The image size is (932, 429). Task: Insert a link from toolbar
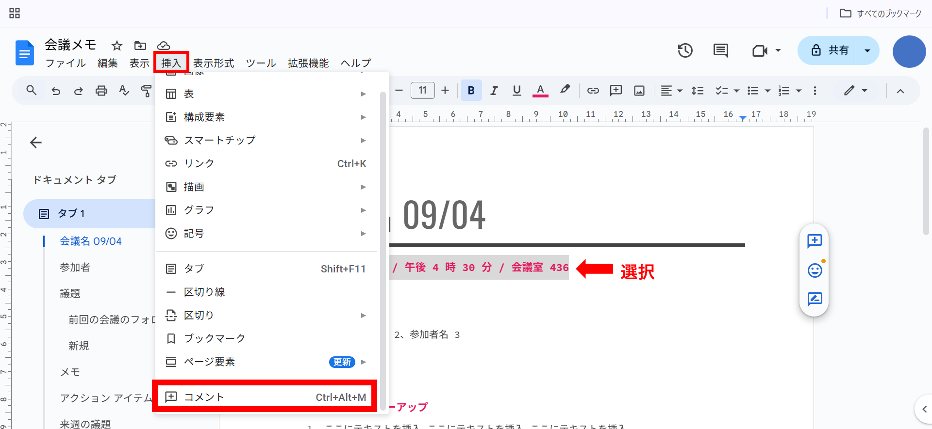coord(593,91)
